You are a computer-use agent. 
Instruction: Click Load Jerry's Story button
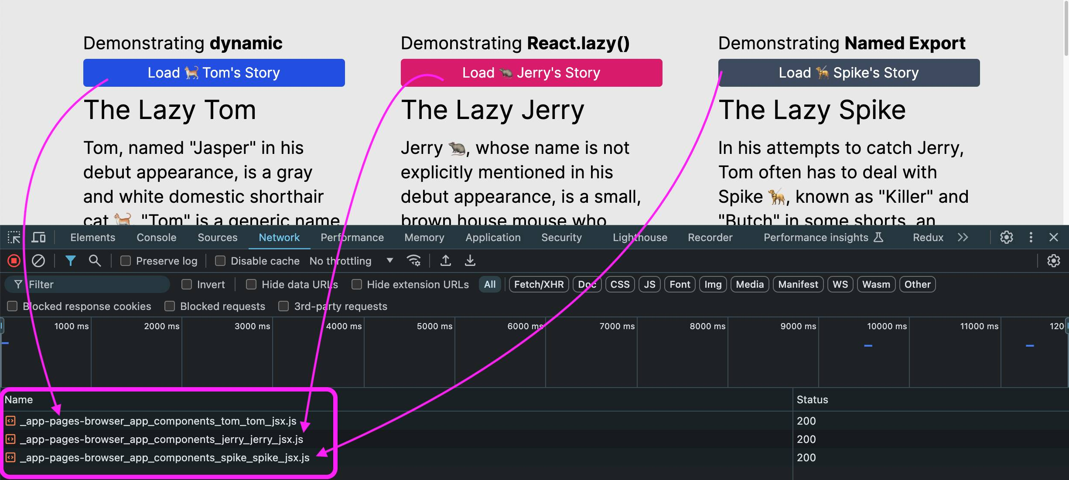pos(532,73)
